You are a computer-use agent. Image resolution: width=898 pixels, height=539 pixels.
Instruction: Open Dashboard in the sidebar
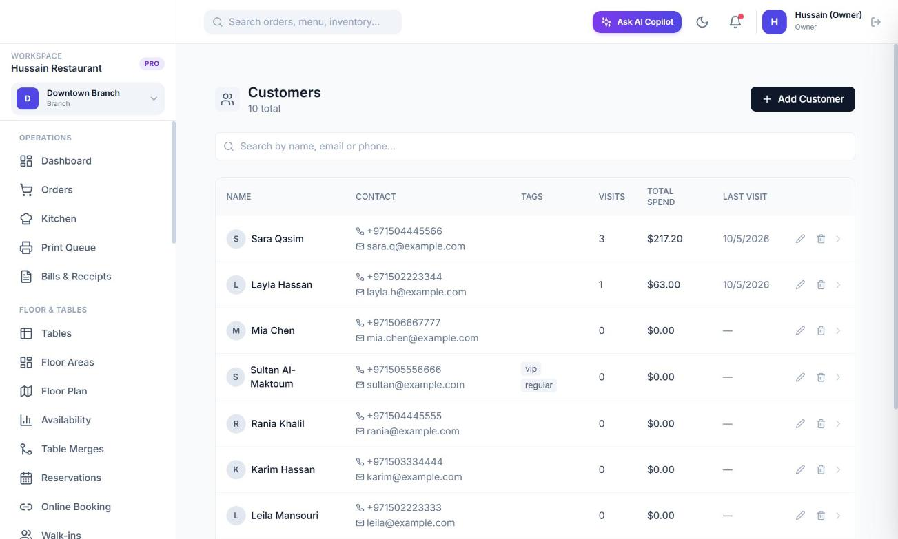(88, 161)
